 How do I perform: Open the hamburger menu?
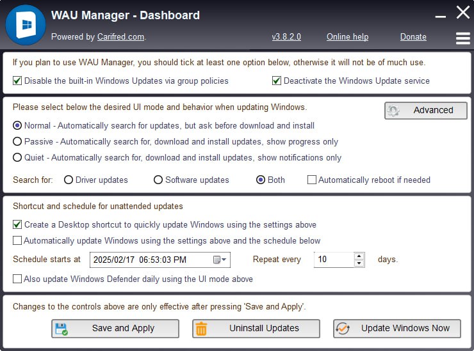tap(462, 38)
